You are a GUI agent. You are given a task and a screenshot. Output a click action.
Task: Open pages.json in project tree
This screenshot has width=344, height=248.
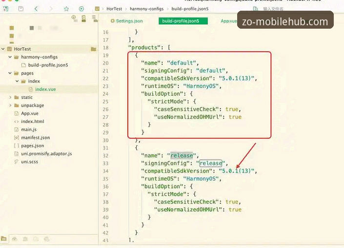point(33,146)
